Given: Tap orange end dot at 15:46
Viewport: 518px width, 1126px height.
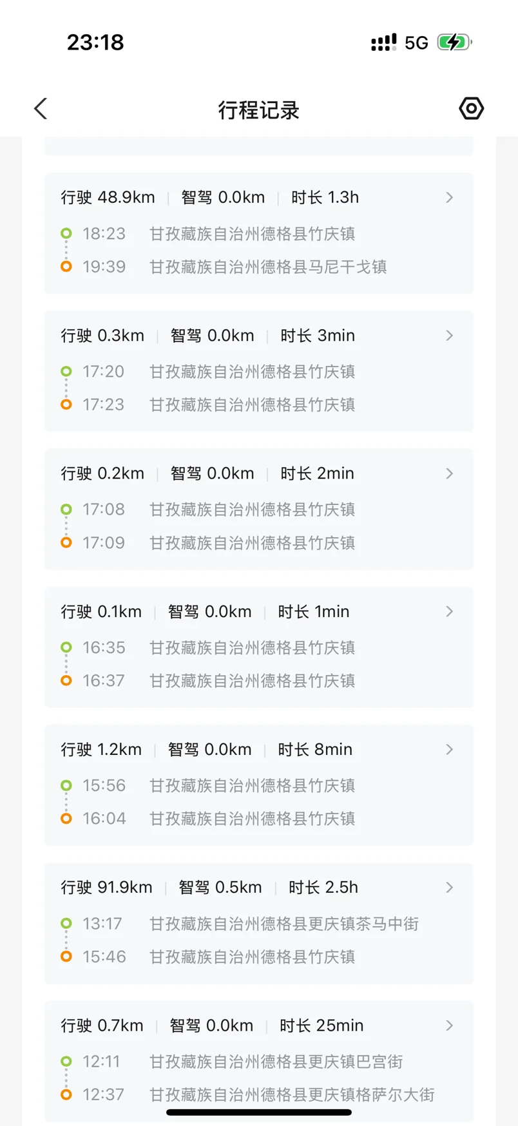Looking at the screenshot, I should coord(66,957).
